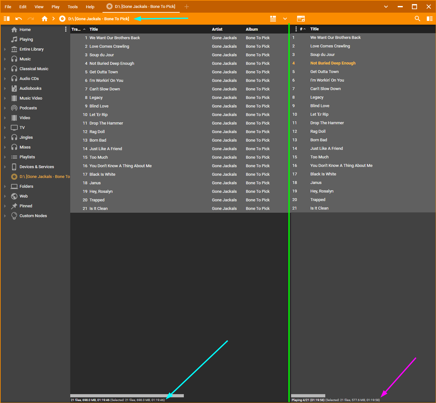The width and height of the screenshot is (436, 403).
Task: Expand the Entire Library tree node
Action: (5, 49)
